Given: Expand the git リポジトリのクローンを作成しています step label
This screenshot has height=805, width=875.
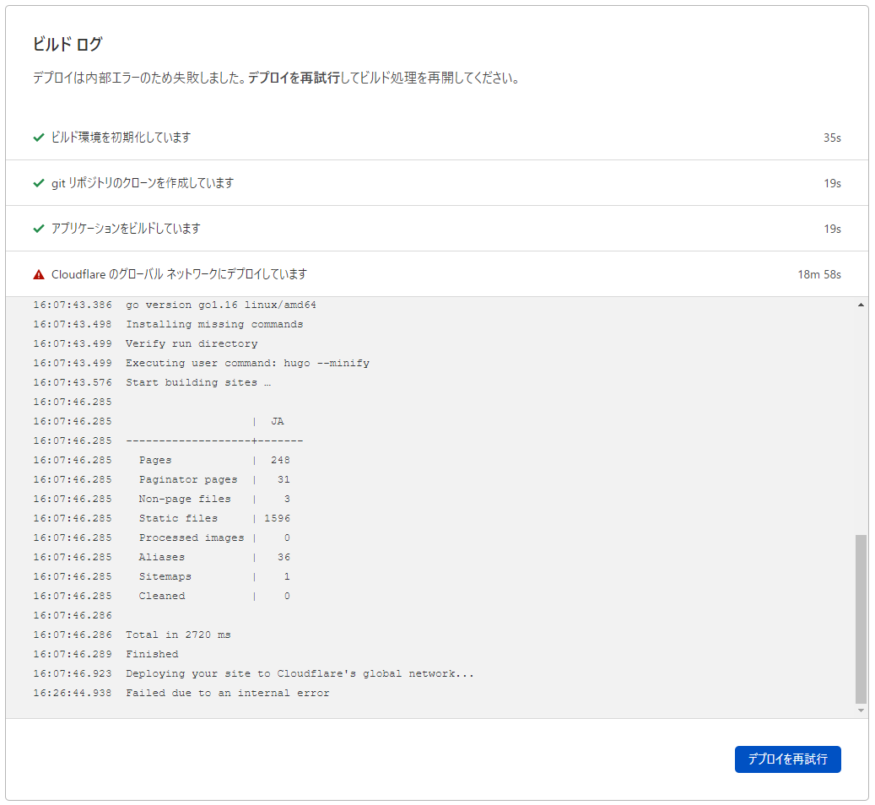Looking at the screenshot, I should (x=142, y=183).
